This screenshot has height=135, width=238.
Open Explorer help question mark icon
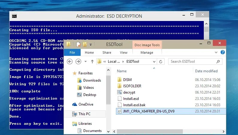click(222, 52)
